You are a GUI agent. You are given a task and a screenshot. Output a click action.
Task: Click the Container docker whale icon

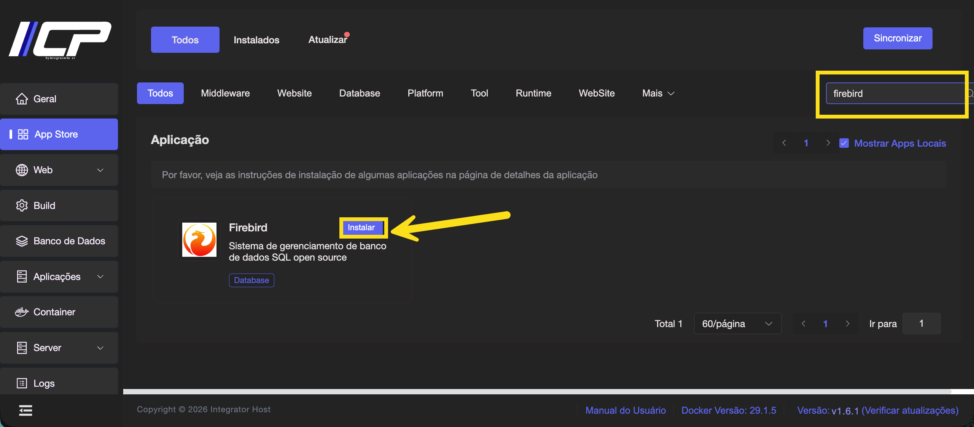tap(22, 312)
